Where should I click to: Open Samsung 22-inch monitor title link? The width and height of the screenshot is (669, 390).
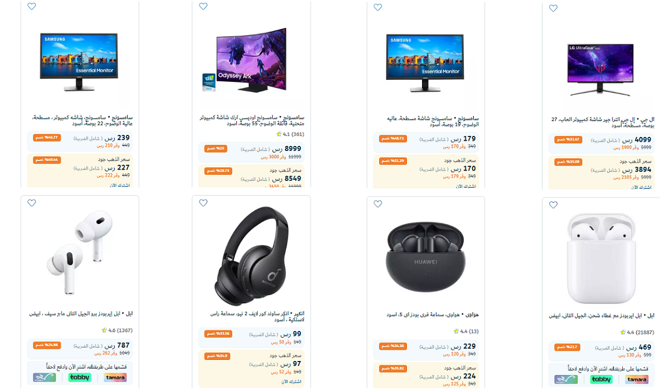tap(83, 120)
